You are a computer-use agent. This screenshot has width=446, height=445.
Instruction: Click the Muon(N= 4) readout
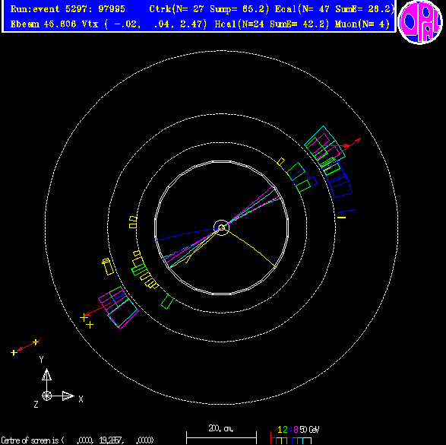(x=362, y=24)
